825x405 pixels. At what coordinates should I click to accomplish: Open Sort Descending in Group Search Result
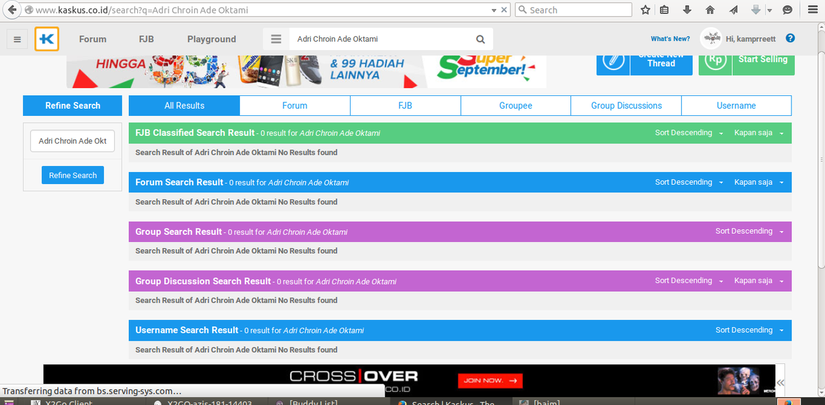click(750, 231)
